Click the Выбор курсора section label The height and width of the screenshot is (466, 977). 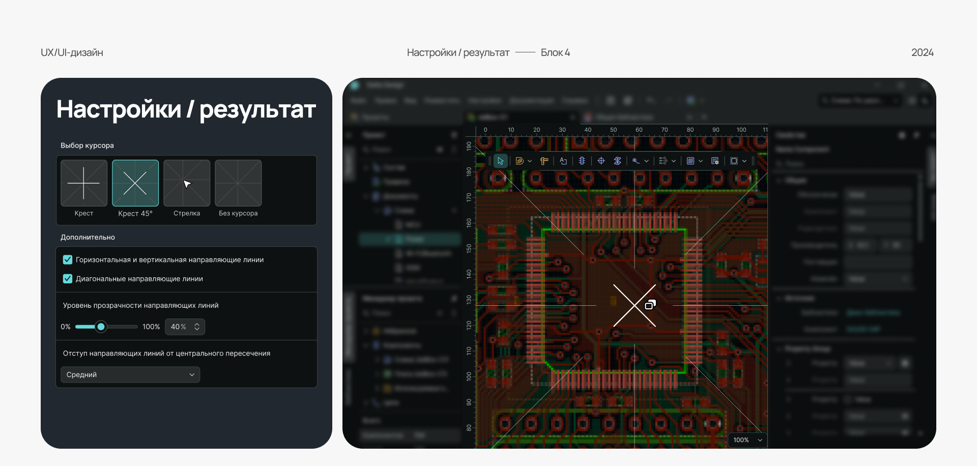[87, 145]
